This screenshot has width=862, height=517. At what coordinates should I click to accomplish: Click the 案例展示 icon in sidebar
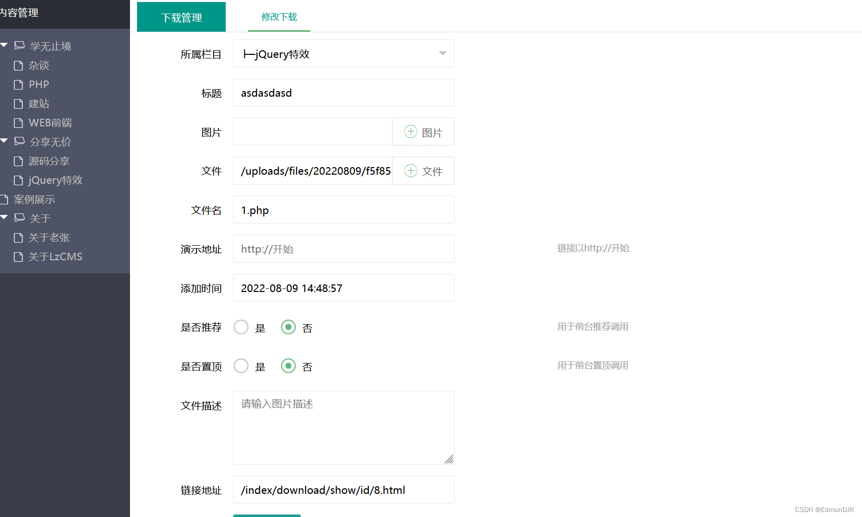[x=4, y=199]
